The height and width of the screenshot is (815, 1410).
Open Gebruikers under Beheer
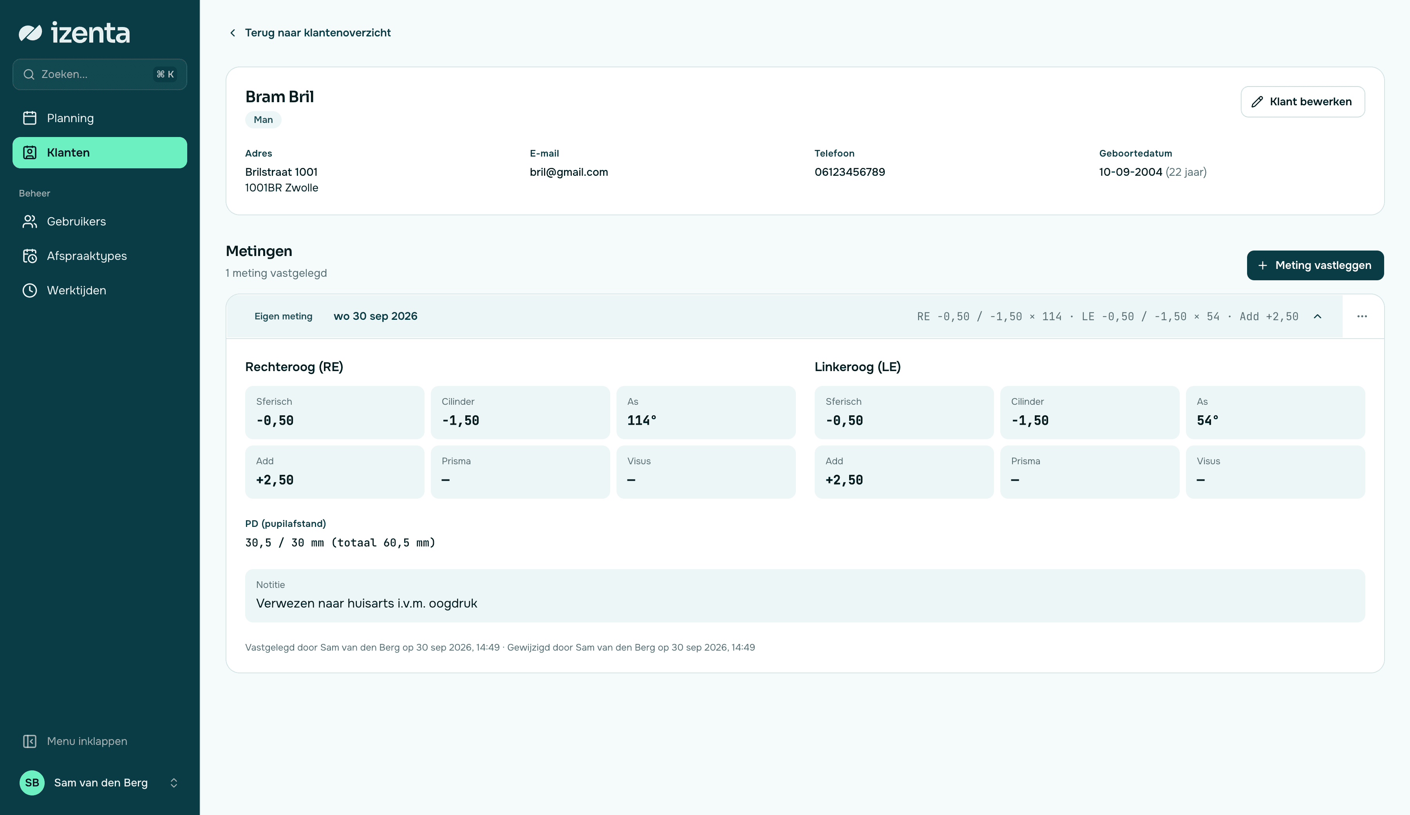point(99,222)
